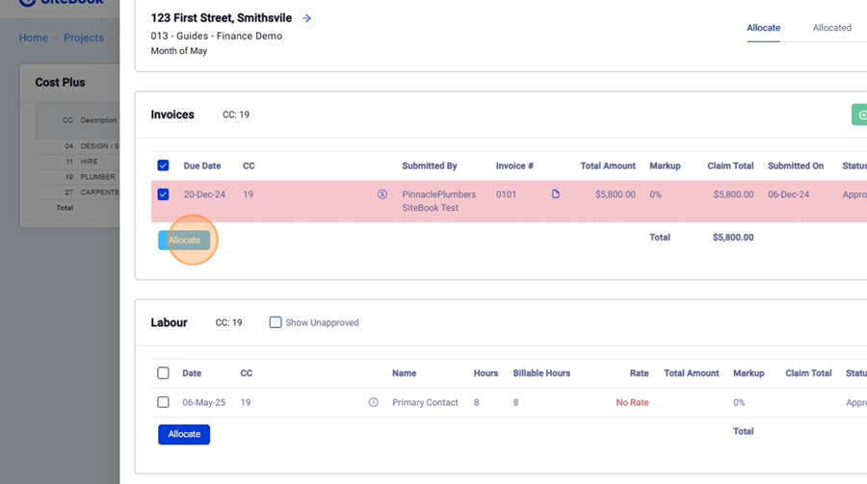Go to Home in the breadcrumb
Viewport: 867px width, 484px height.
tap(34, 38)
